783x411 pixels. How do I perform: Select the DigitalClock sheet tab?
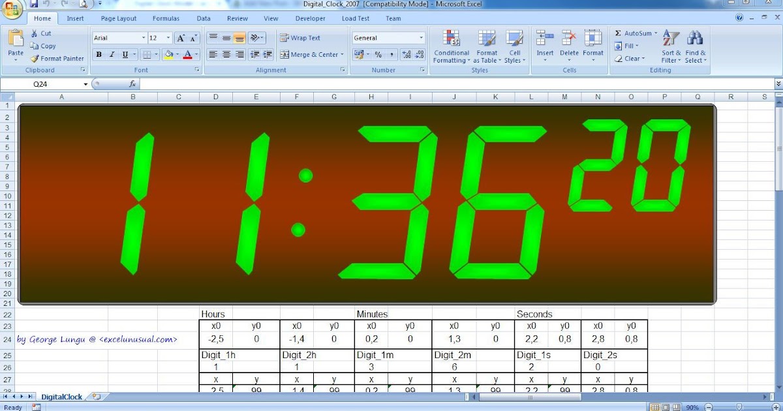pyautogui.click(x=62, y=396)
